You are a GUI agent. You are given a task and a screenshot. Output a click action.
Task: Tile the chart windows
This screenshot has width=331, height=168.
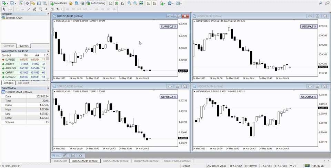141,3
